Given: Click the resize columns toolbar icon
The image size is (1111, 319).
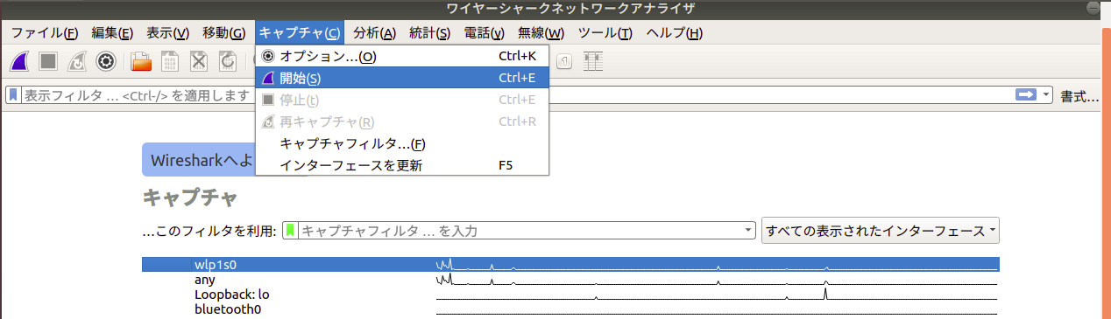Looking at the screenshot, I should (x=594, y=61).
